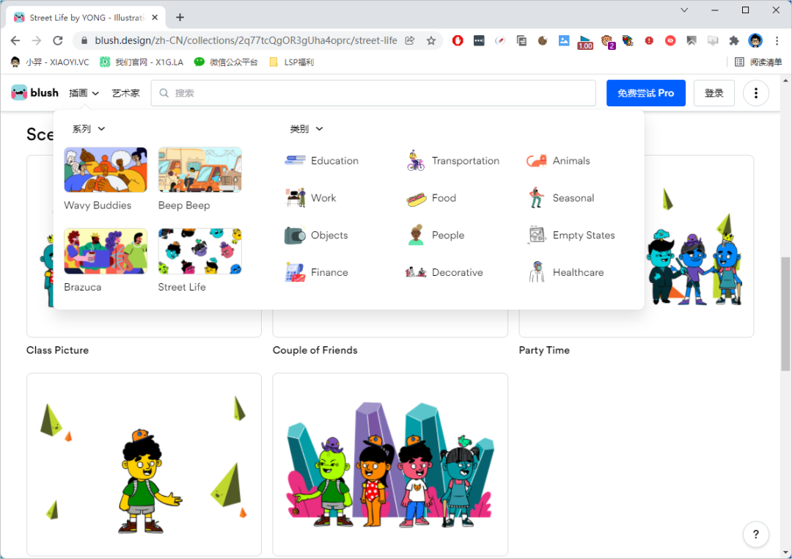The image size is (792, 559).
Task: Open the 艺术家 artists menu item
Action: [x=126, y=93]
